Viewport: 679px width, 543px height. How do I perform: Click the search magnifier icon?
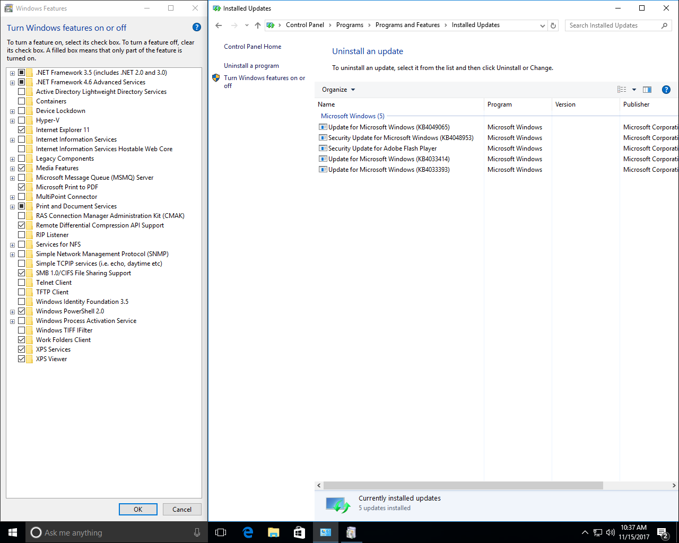tap(664, 25)
